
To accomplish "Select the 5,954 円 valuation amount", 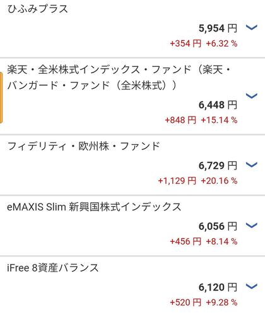I will click(218, 28).
